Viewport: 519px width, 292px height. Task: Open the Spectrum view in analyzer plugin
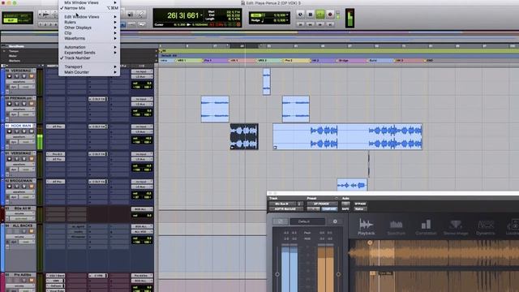(x=397, y=227)
